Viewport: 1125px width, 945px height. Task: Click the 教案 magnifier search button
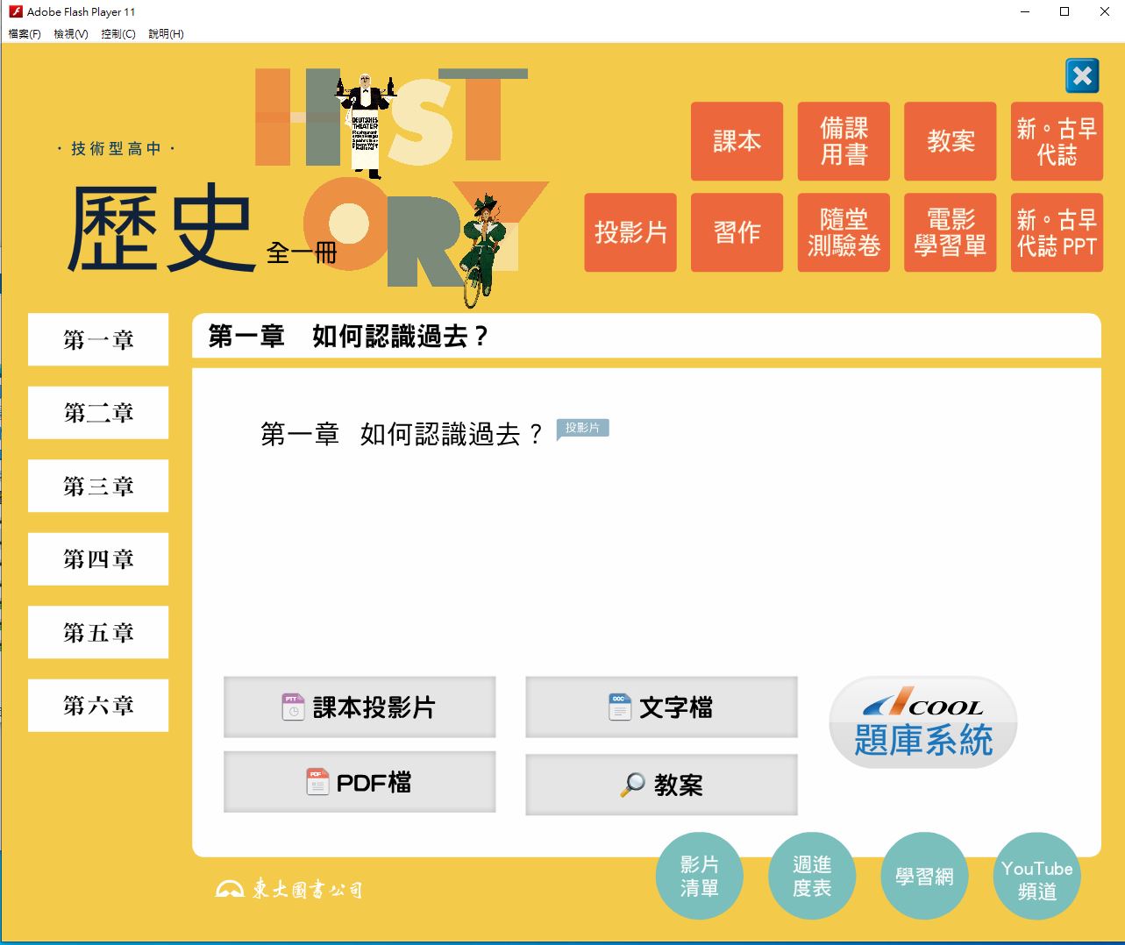click(x=661, y=785)
